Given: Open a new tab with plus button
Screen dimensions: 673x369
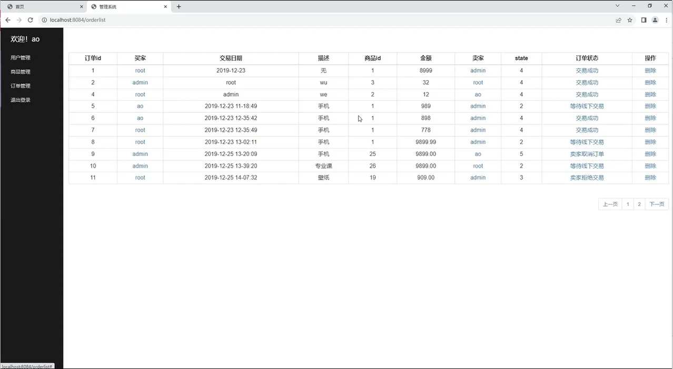Looking at the screenshot, I should point(179,7).
